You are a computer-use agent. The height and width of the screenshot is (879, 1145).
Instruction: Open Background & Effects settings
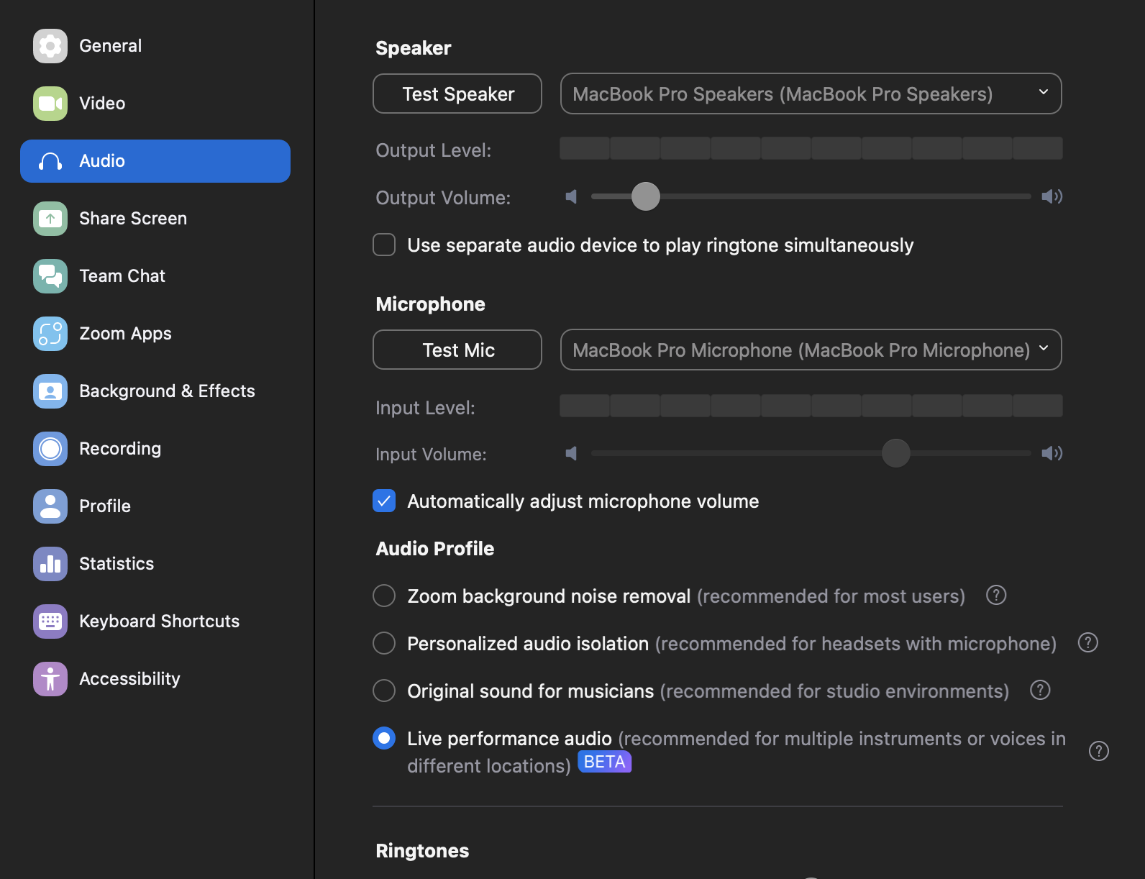[x=155, y=391]
